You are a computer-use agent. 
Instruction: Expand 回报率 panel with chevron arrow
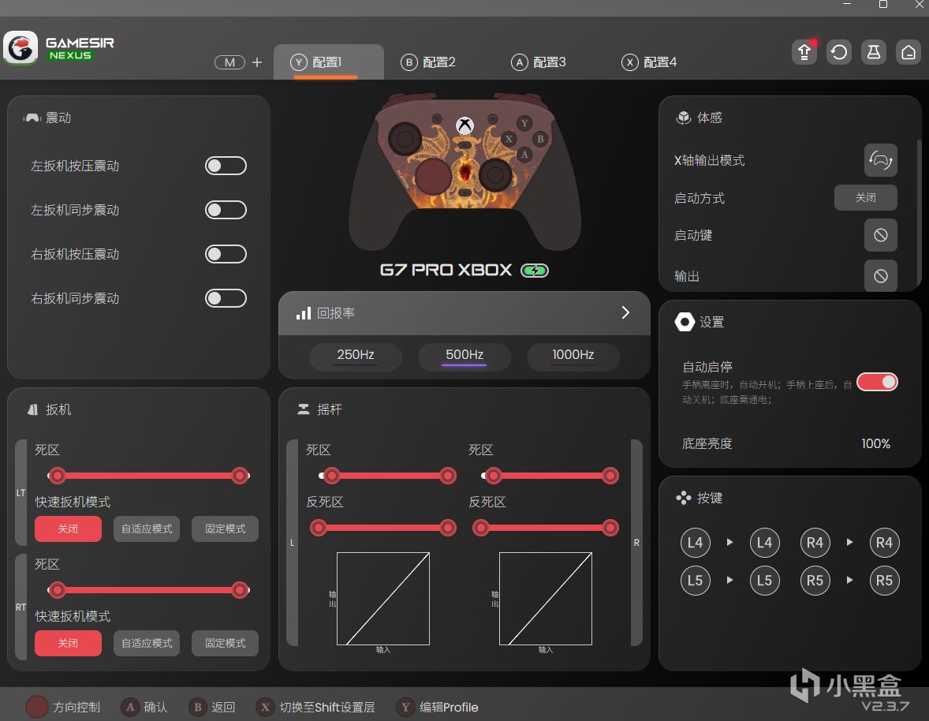click(625, 312)
